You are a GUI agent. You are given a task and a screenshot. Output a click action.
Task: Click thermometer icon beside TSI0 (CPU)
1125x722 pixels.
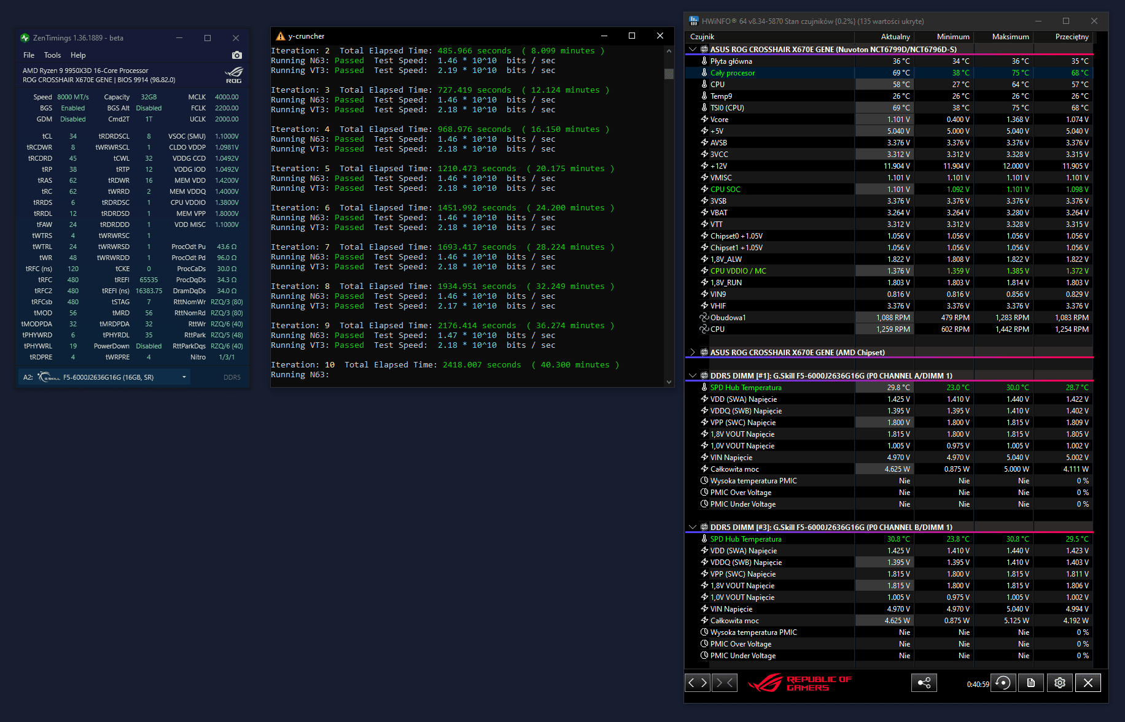pos(704,108)
